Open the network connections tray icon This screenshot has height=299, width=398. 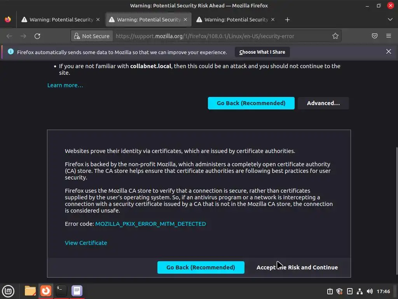tap(360, 291)
